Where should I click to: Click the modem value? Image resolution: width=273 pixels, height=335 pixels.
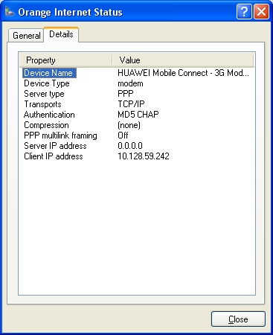(130, 83)
